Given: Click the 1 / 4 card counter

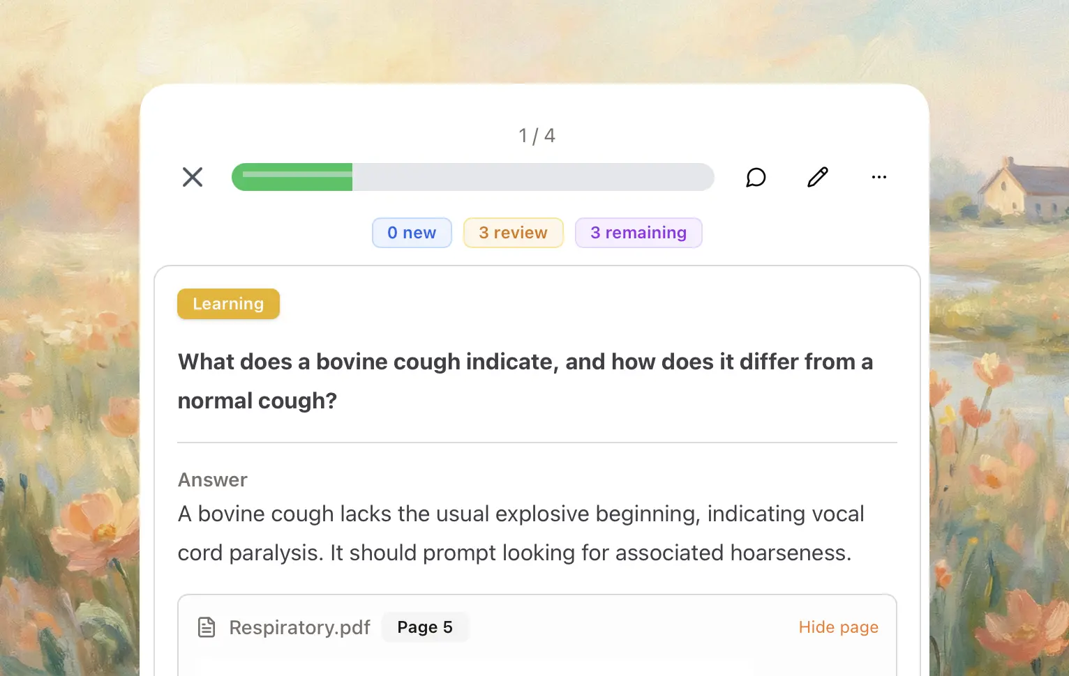Looking at the screenshot, I should point(536,136).
